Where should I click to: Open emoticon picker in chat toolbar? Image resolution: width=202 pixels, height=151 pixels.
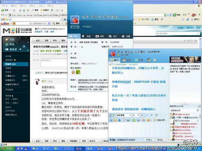pyautogui.click(x=115, y=120)
